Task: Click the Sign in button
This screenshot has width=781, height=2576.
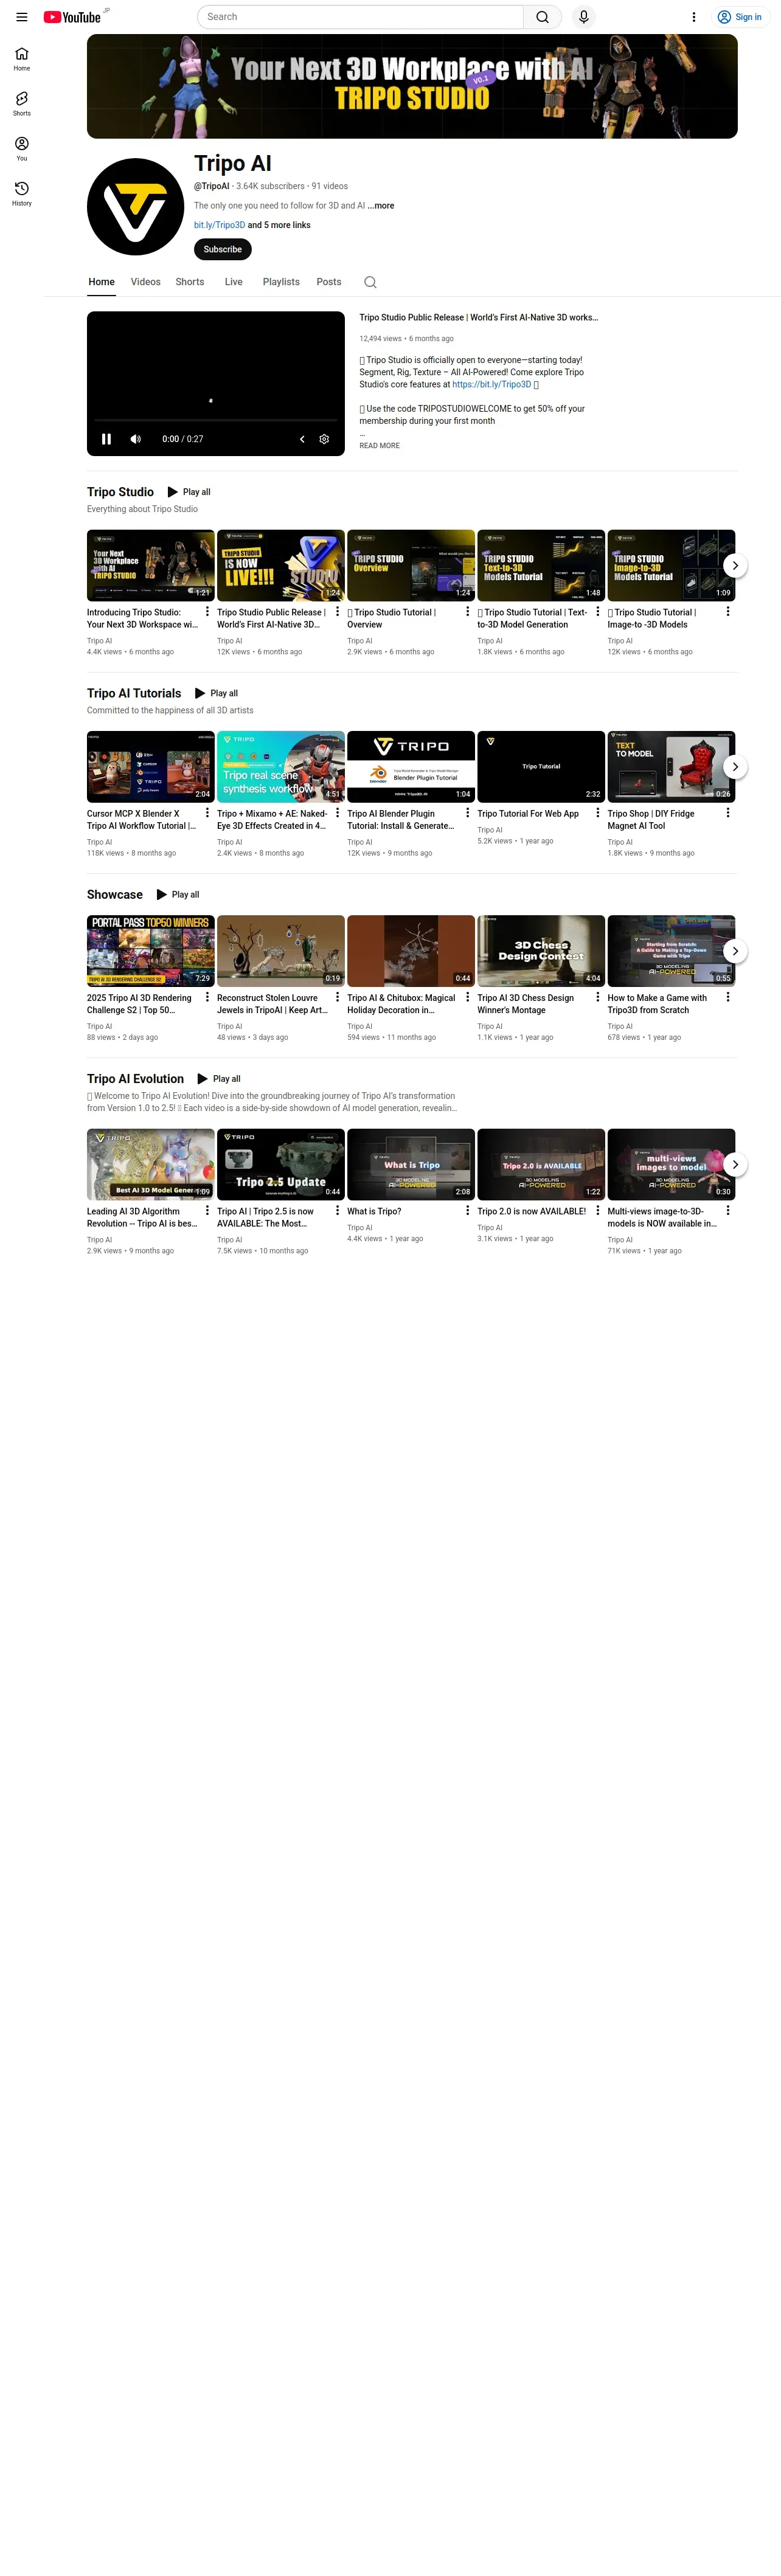Action: 740,17
